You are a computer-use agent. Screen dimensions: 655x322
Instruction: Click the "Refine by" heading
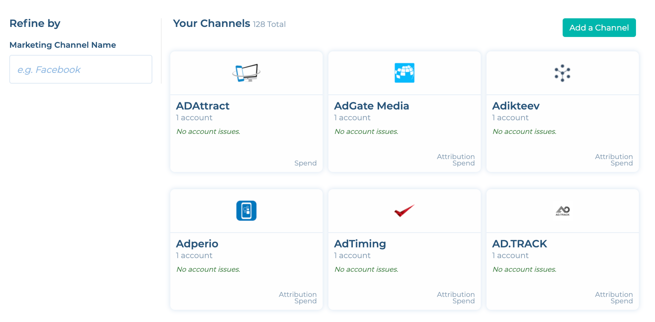[35, 23]
